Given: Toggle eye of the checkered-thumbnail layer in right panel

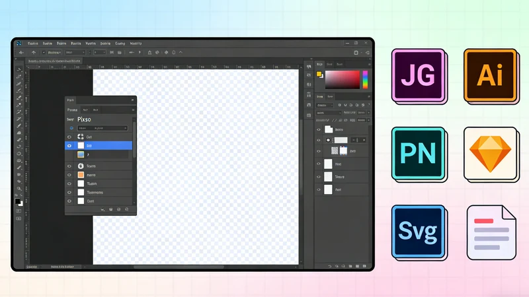Looking at the screenshot, I should click(x=319, y=151).
